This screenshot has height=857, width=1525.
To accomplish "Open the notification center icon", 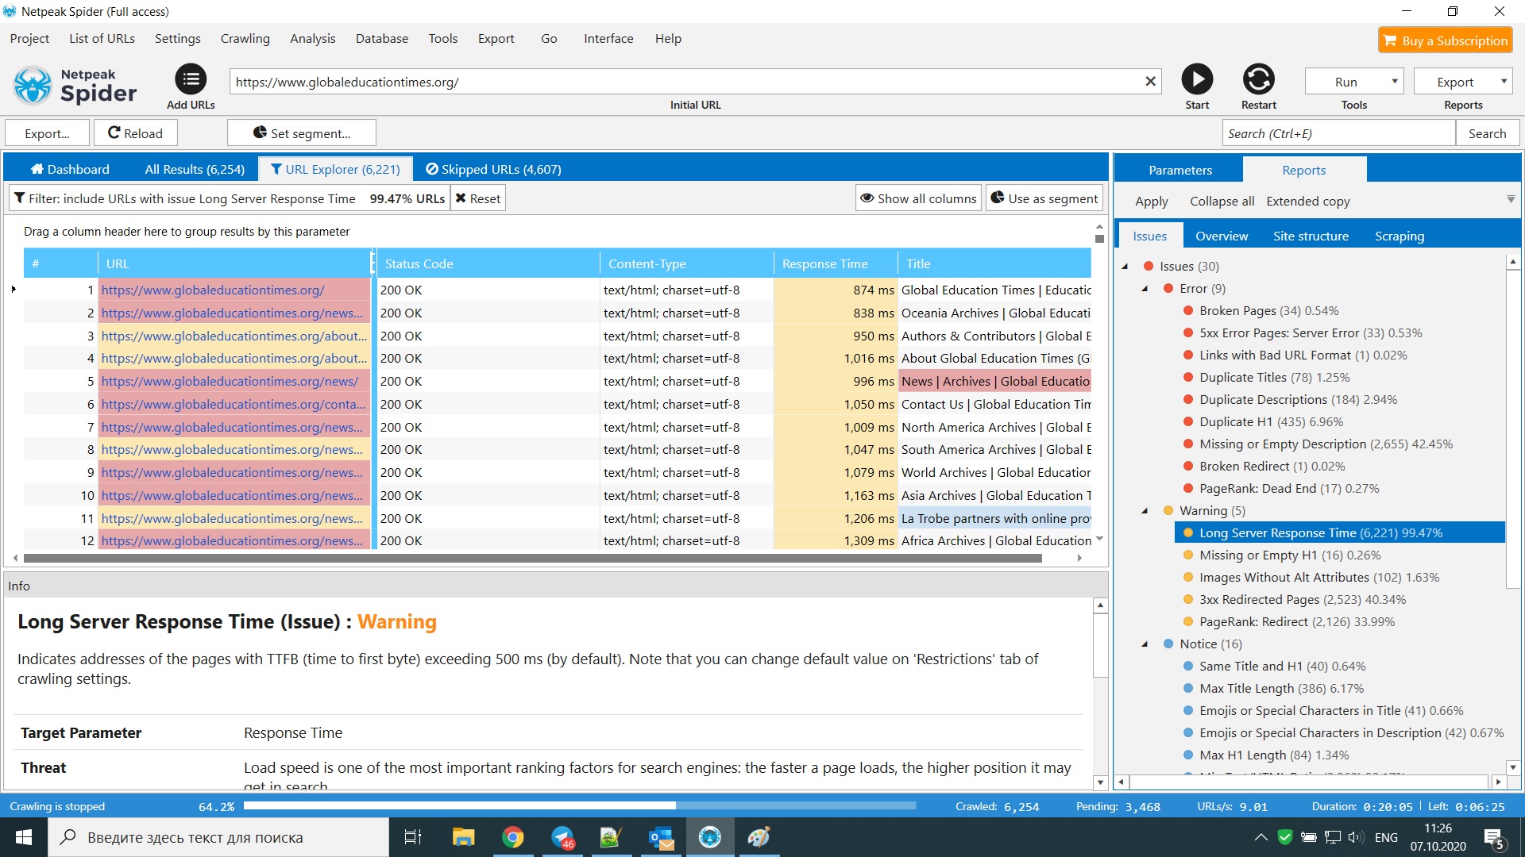I will (1494, 837).
